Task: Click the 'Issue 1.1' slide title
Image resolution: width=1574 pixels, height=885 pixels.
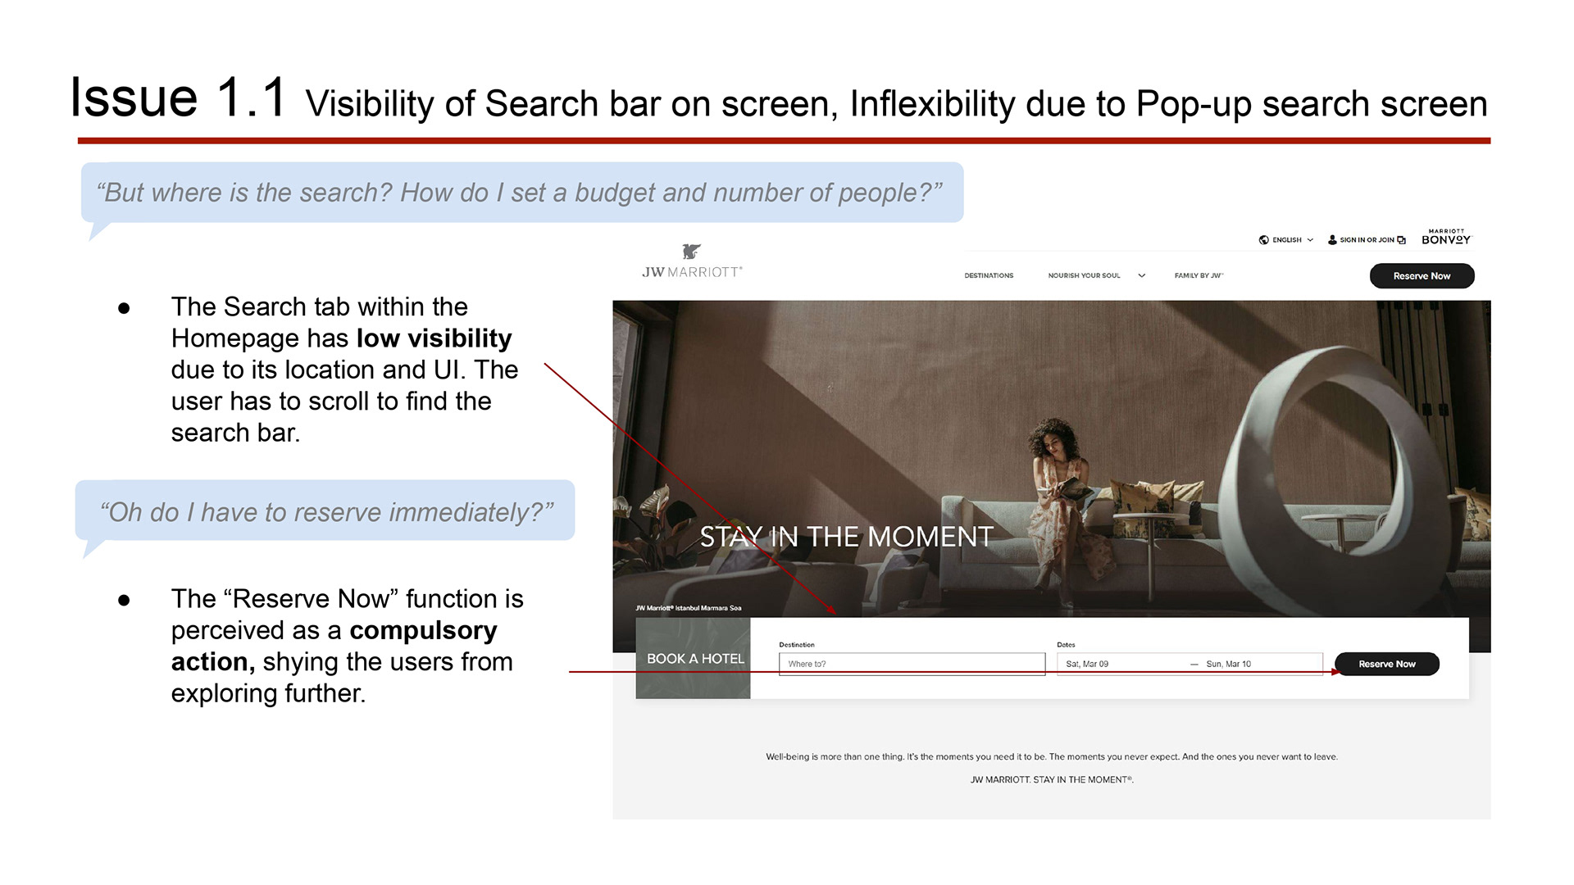Action: pos(179,98)
